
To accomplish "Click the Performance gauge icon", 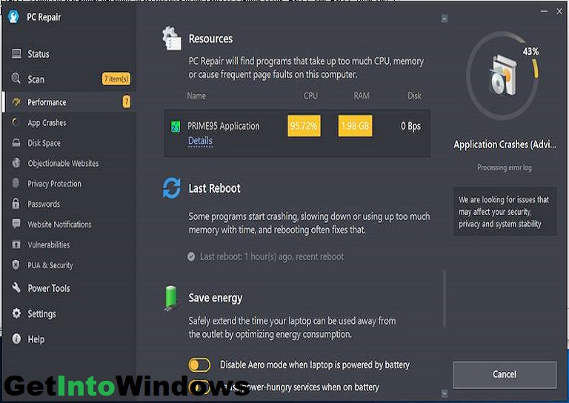I will coord(16,102).
